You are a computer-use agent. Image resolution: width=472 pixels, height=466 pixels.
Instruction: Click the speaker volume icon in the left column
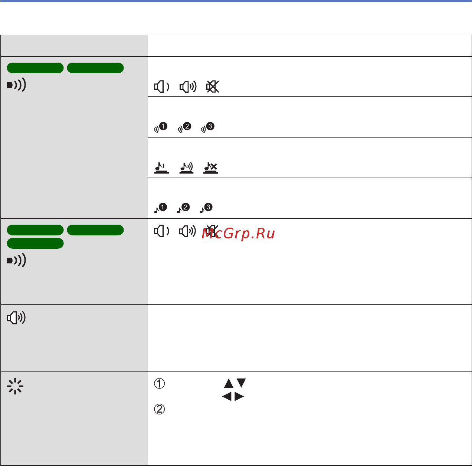(x=16, y=318)
